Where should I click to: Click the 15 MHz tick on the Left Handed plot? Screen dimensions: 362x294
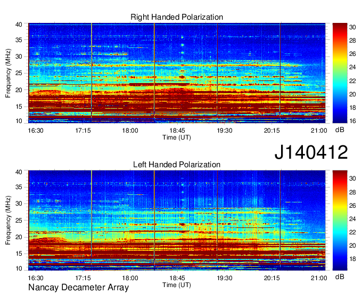19,254
